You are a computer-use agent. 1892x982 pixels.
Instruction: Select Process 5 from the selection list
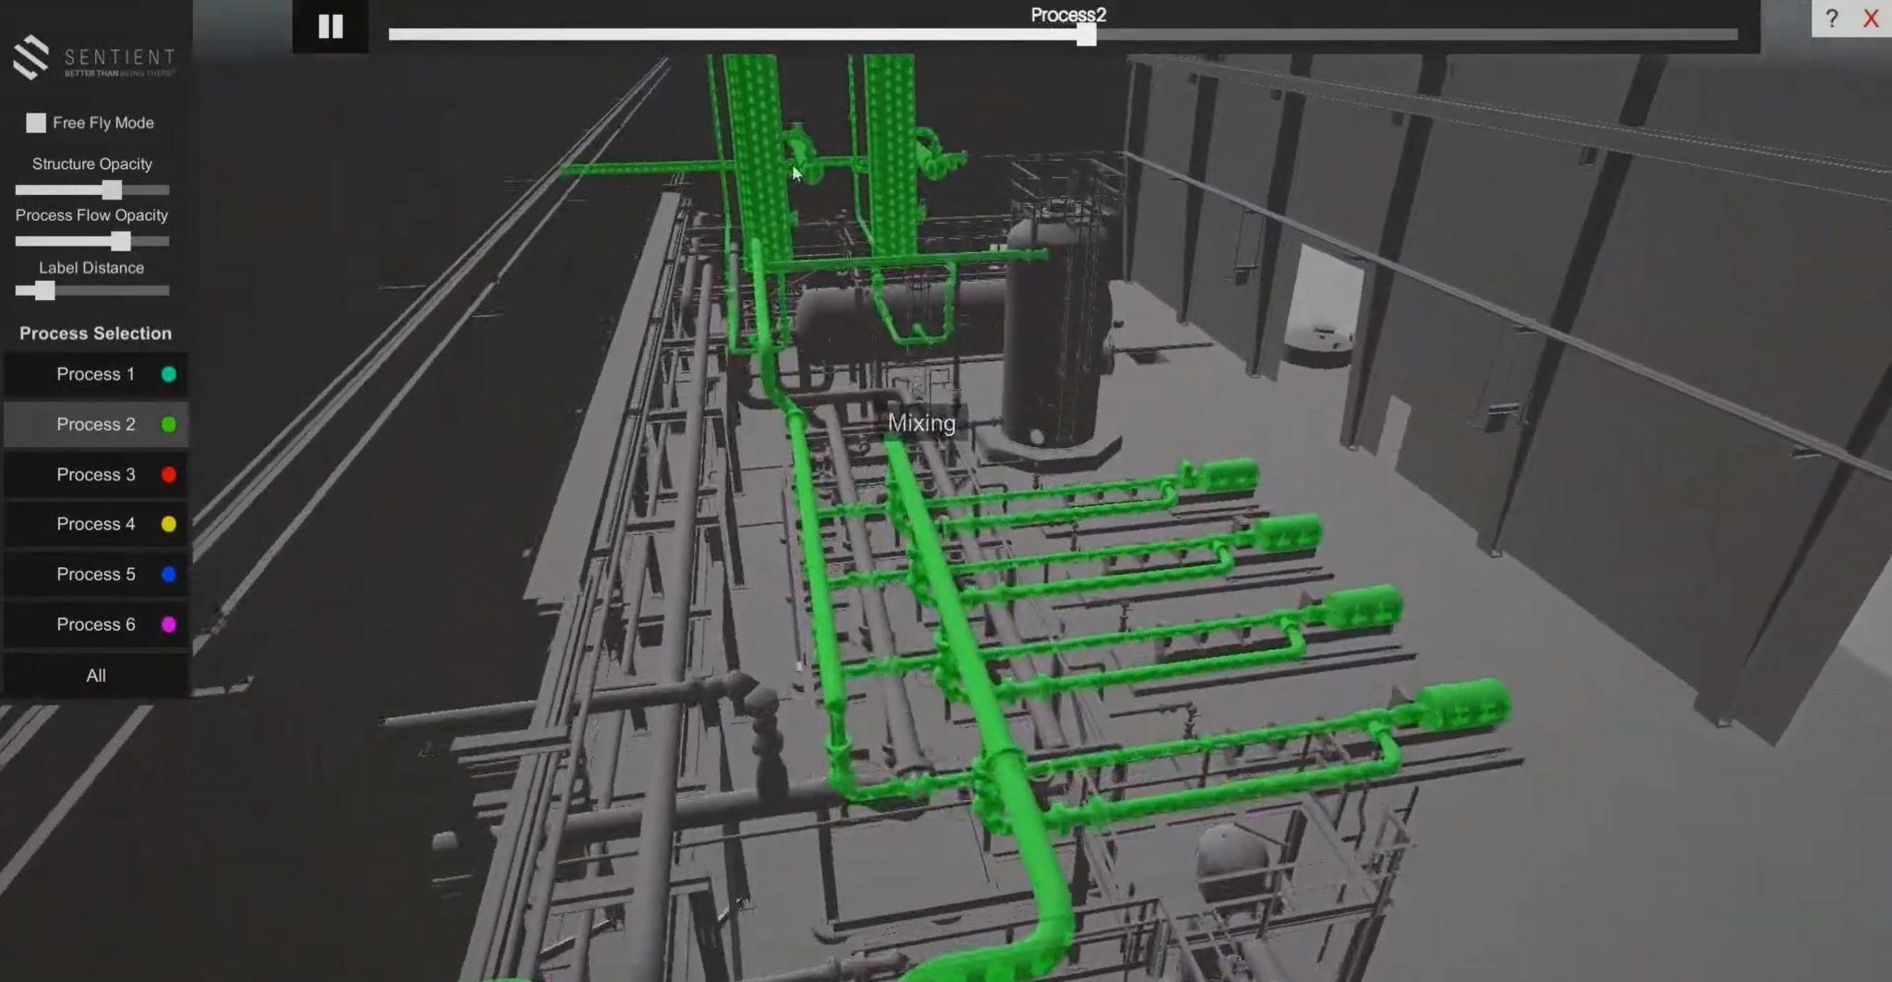(95, 574)
